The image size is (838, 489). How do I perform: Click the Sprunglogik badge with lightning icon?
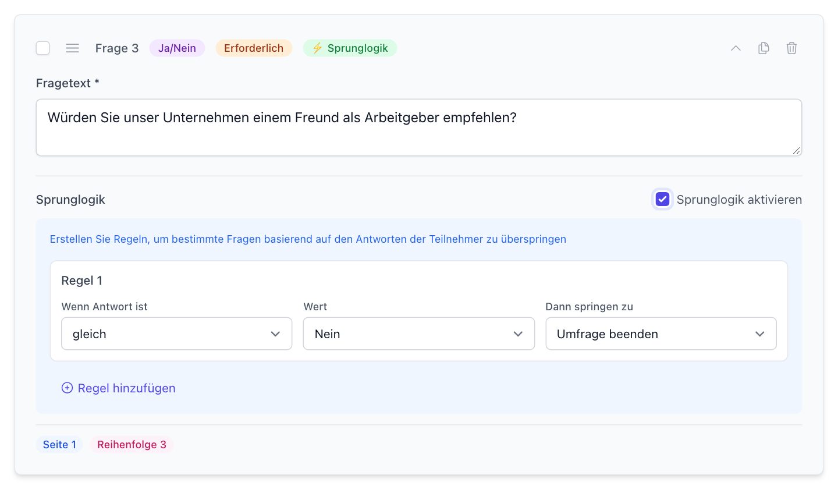350,48
